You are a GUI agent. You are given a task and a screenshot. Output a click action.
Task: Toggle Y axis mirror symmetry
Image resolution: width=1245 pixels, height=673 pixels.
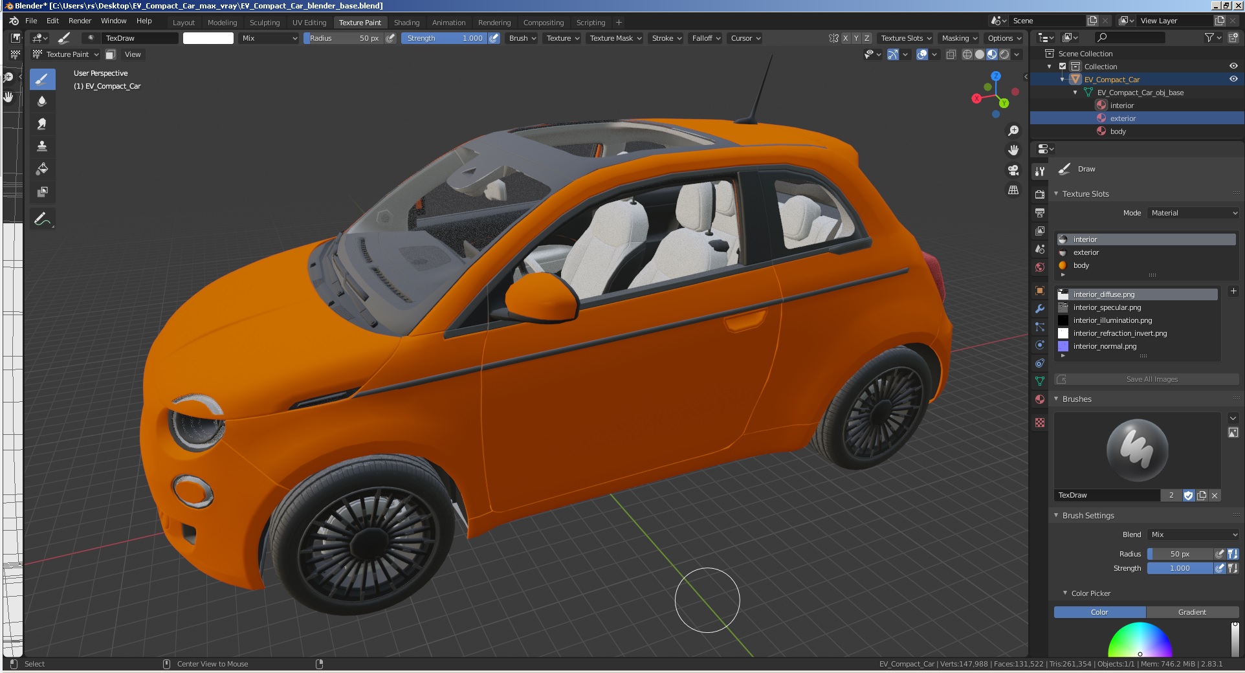pos(856,38)
